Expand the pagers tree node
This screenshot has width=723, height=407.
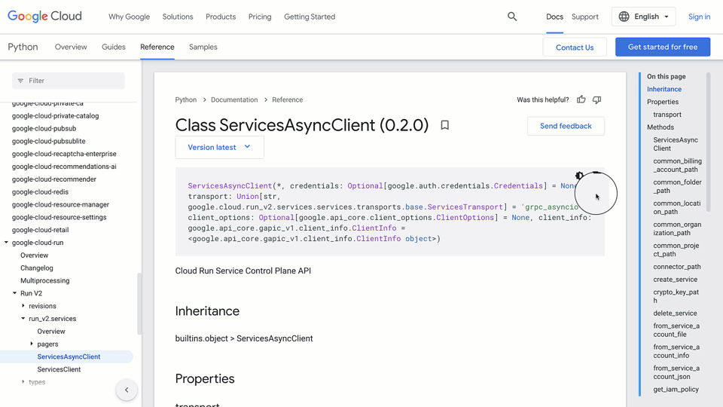pos(32,344)
